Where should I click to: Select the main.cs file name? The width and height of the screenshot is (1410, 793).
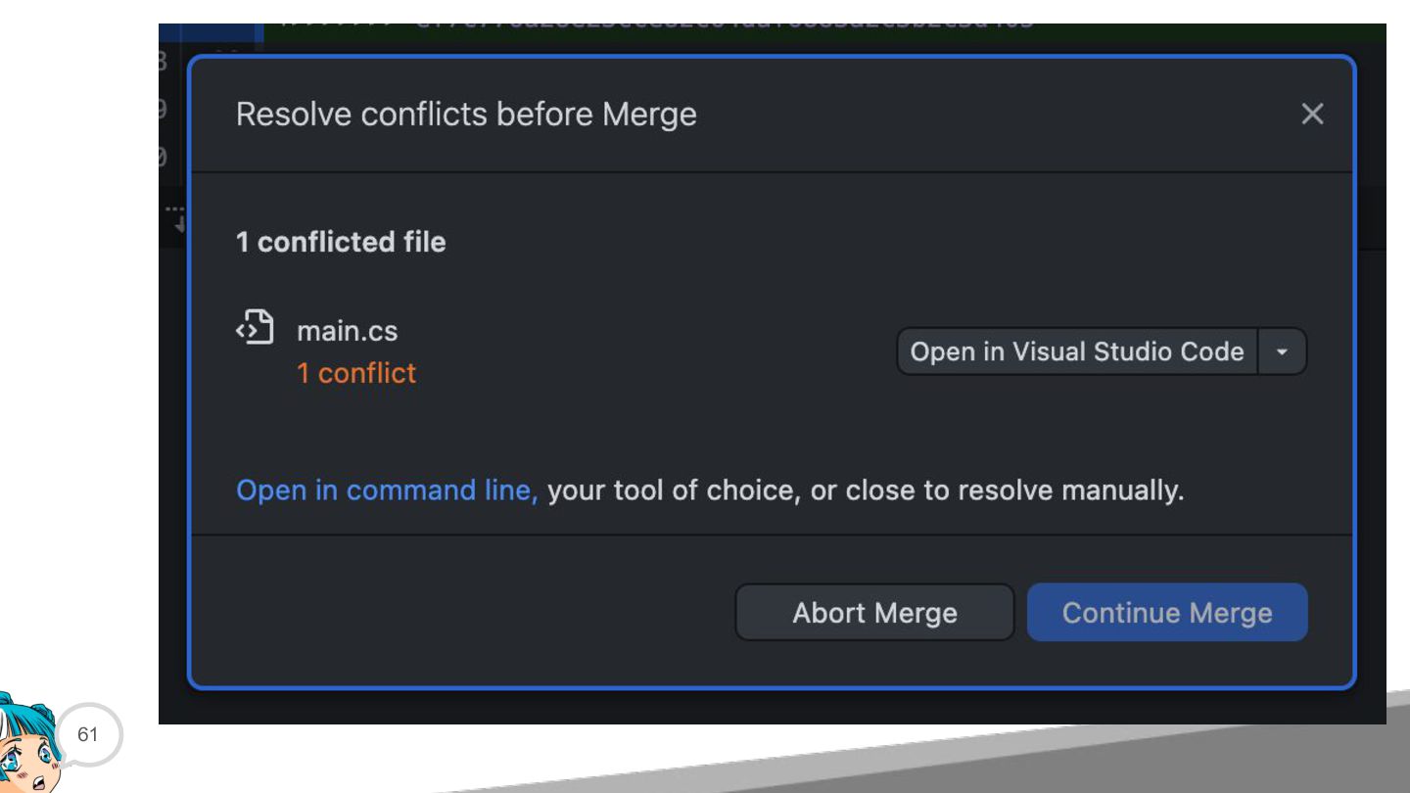tap(347, 331)
